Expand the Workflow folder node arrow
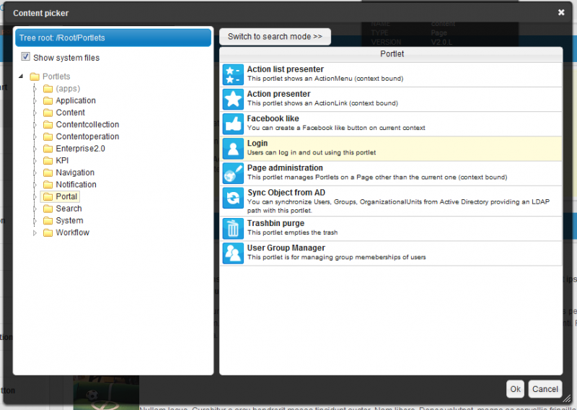The image size is (577, 410). (x=35, y=233)
